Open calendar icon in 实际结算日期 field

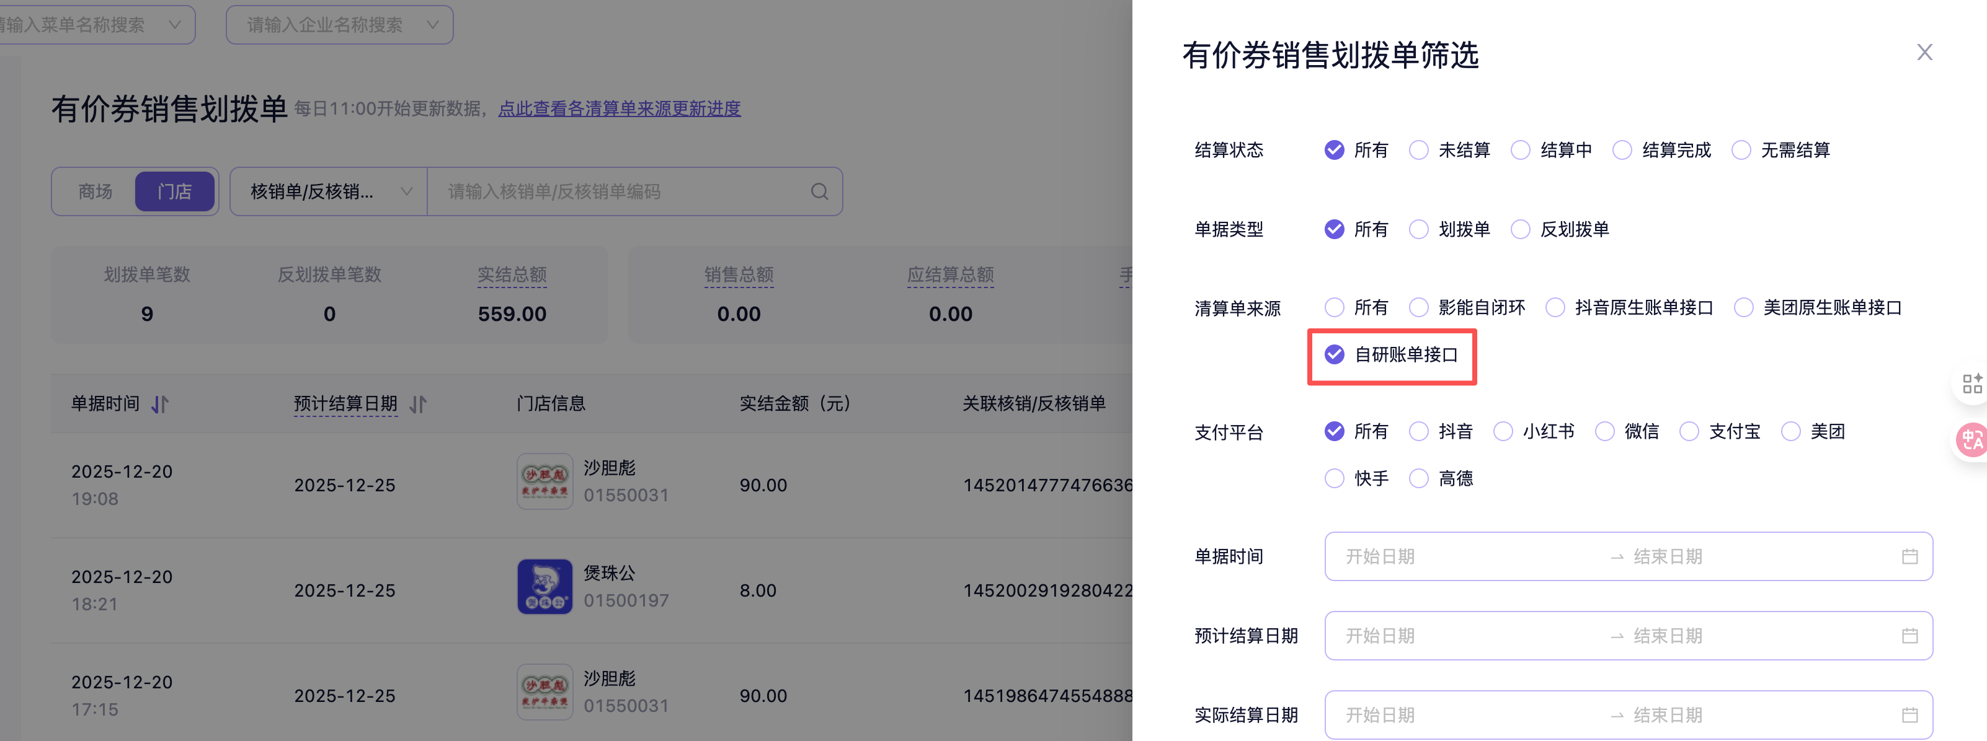point(1909,716)
